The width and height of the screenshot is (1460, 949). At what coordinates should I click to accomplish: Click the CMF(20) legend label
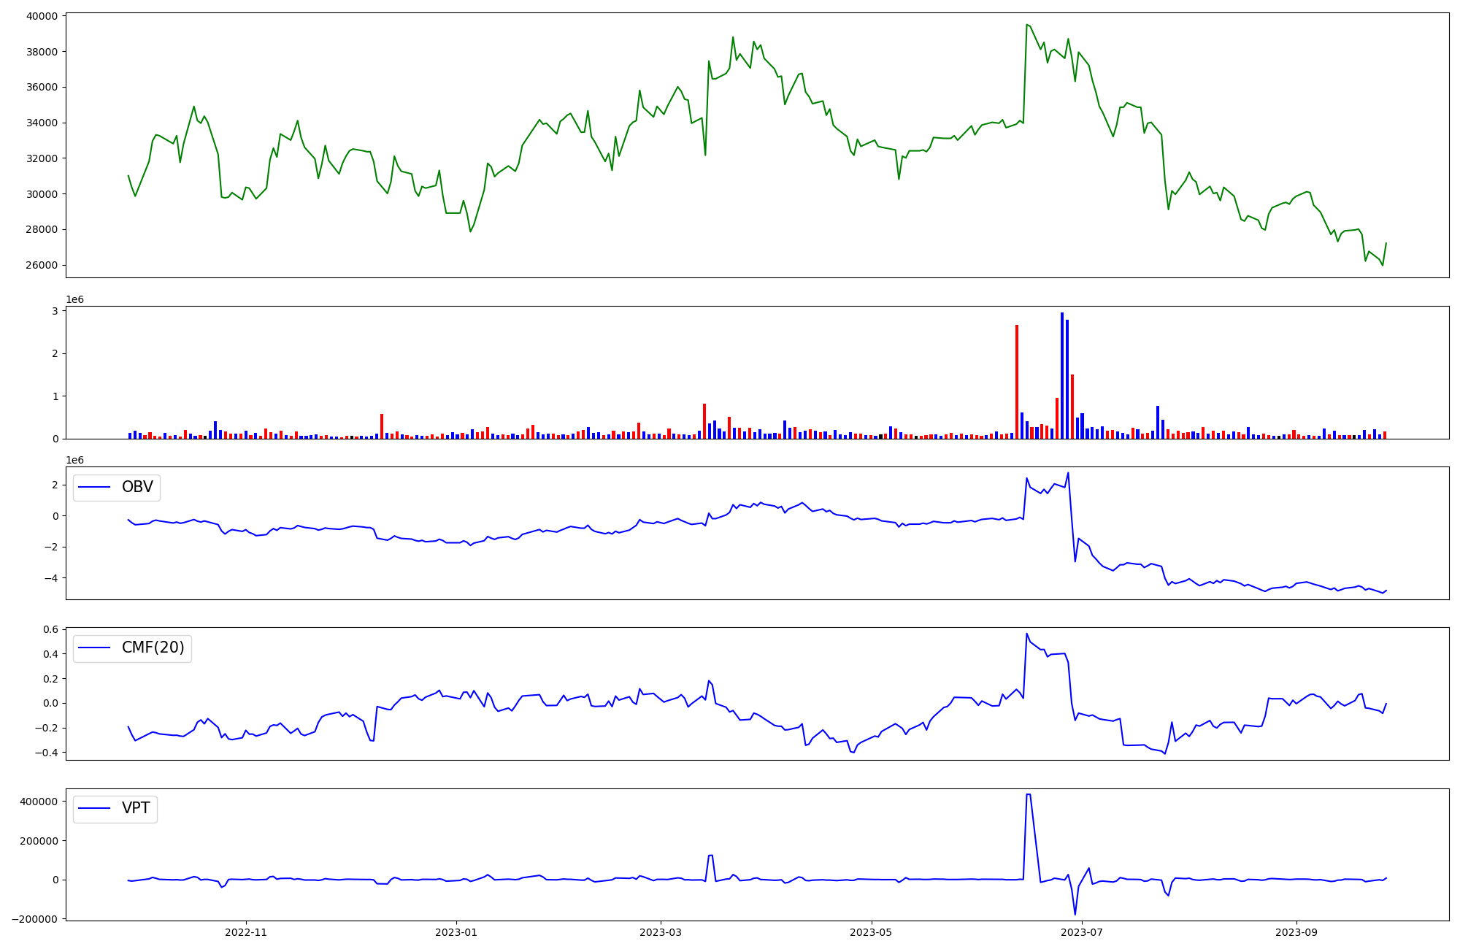coord(153,648)
